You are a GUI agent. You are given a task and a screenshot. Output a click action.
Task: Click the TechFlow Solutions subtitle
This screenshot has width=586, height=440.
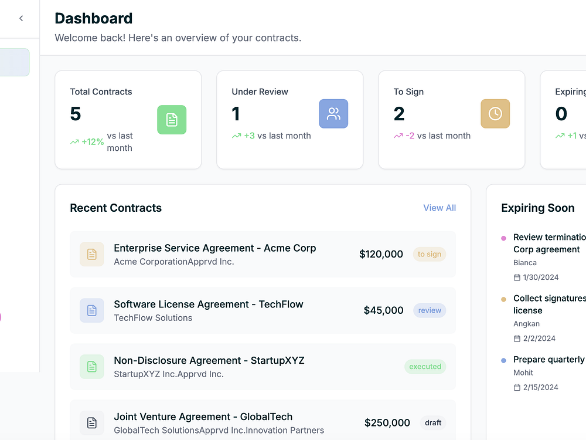tap(153, 317)
